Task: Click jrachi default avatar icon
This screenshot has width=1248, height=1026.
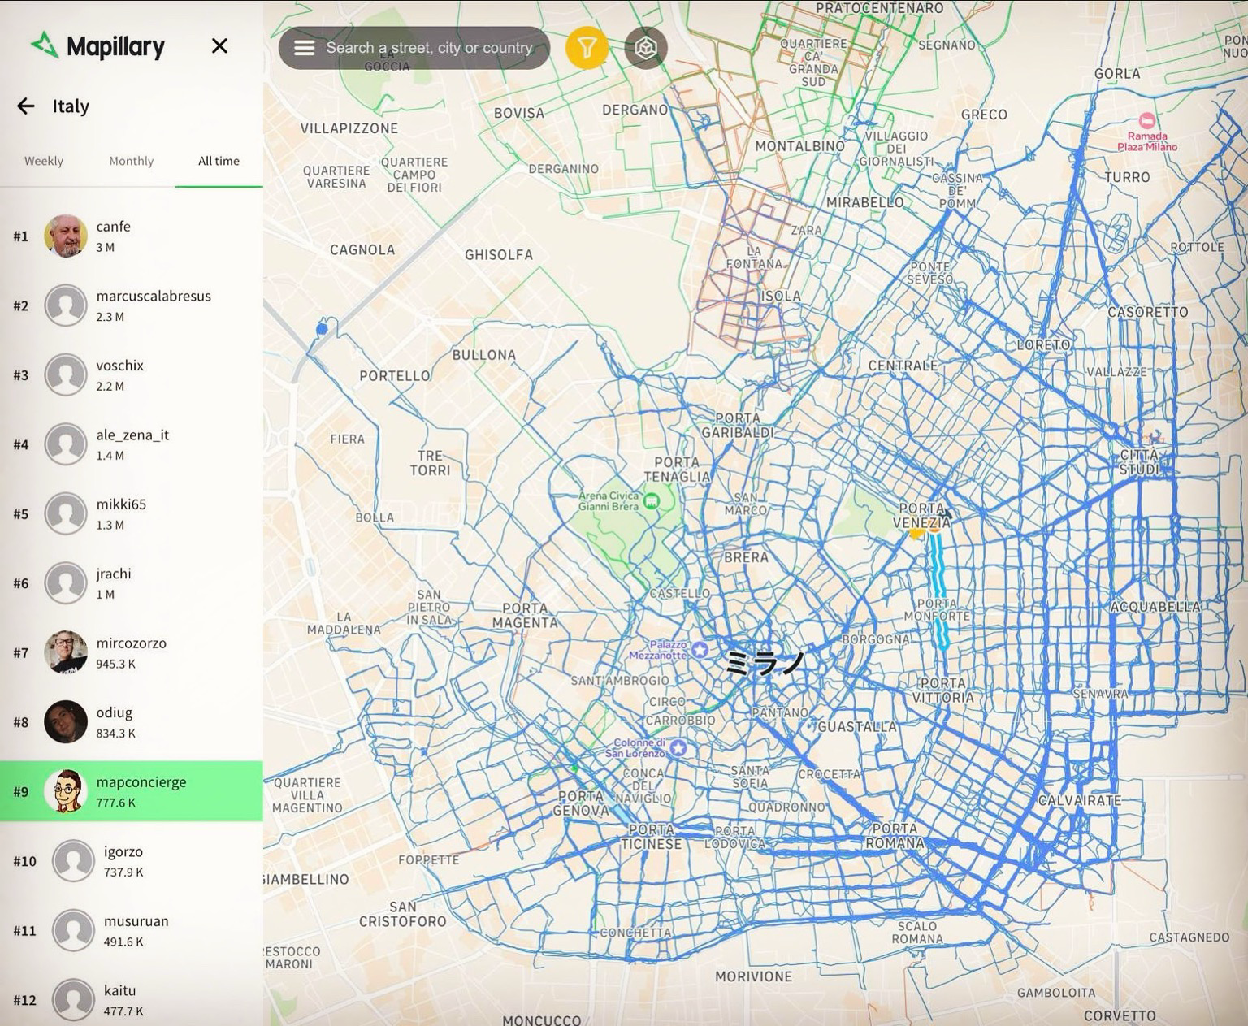Action: tap(66, 583)
